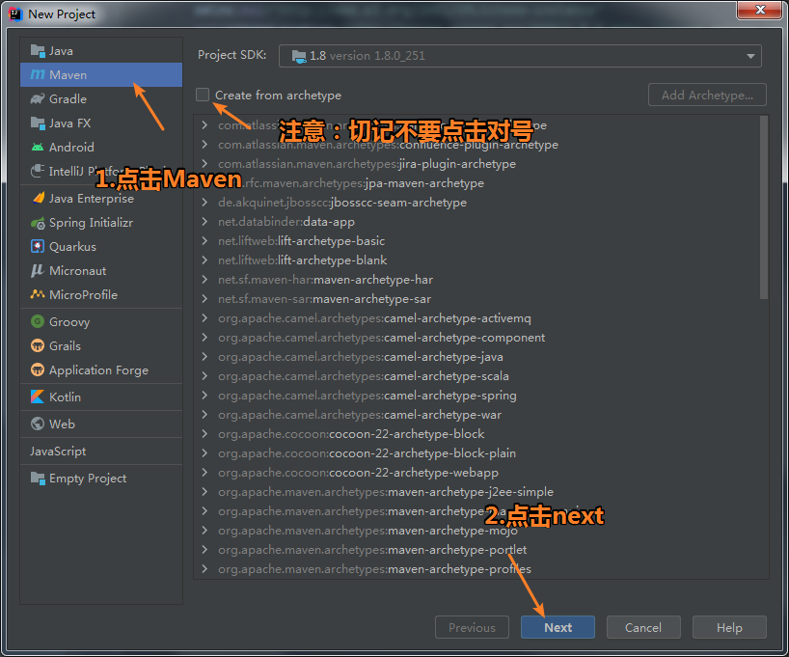The image size is (789, 657).
Task: Expand camel-archetype-activemq node
Action: pyautogui.click(x=204, y=318)
